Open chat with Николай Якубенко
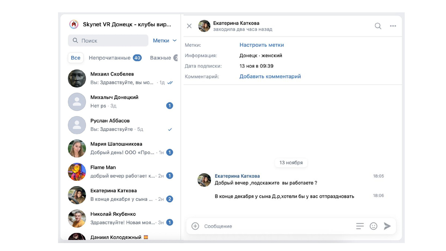Image resolution: width=446 pixels, height=251 pixels. point(121,219)
